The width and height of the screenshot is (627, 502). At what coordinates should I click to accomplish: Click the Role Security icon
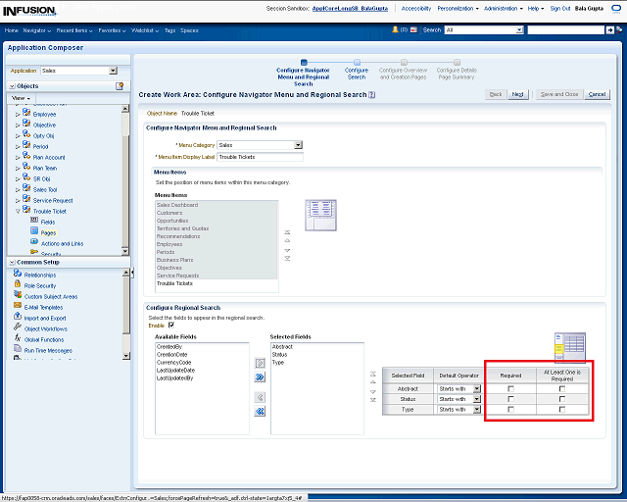click(18, 285)
